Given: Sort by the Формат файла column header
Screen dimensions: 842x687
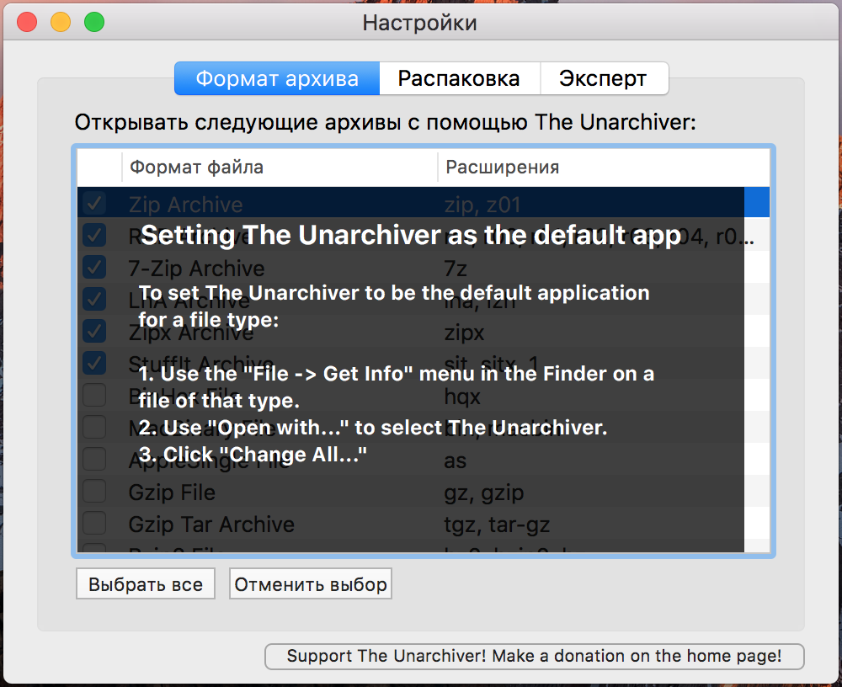Looking at the screenshot, I should [x=278, y=167].
